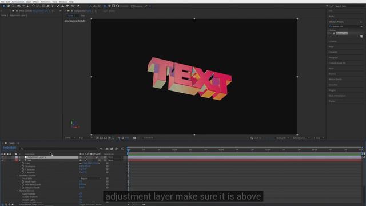Click the red label color of text layer
This screenshot has height=206, width=366.
17,160
